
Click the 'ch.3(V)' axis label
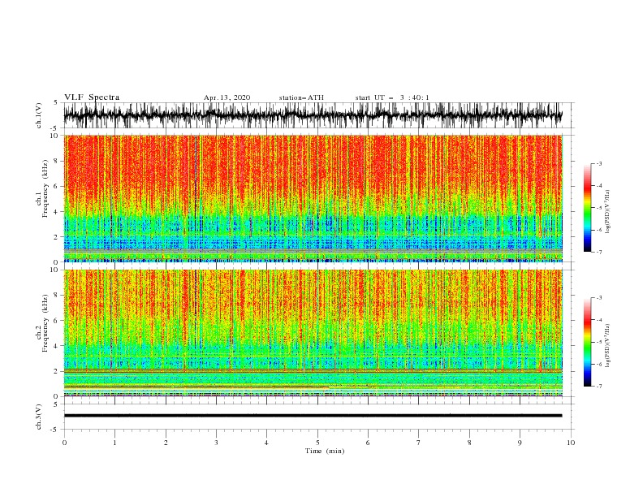click(x=38, y=417)
